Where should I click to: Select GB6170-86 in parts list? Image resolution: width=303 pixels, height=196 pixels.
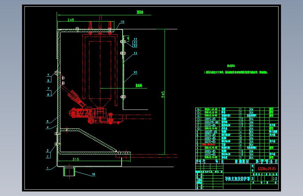[x=211, y=122]
